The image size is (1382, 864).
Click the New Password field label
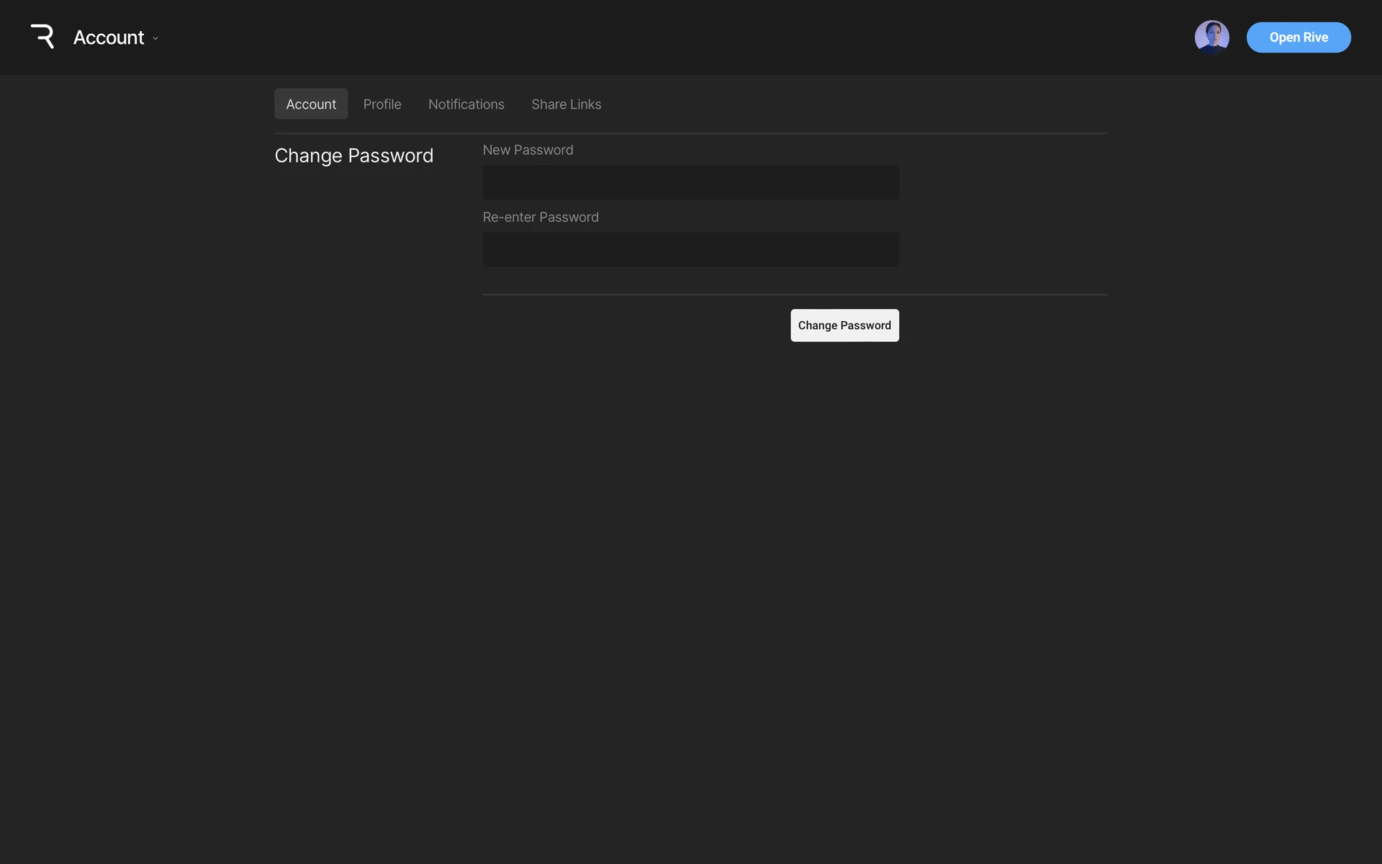528,150
